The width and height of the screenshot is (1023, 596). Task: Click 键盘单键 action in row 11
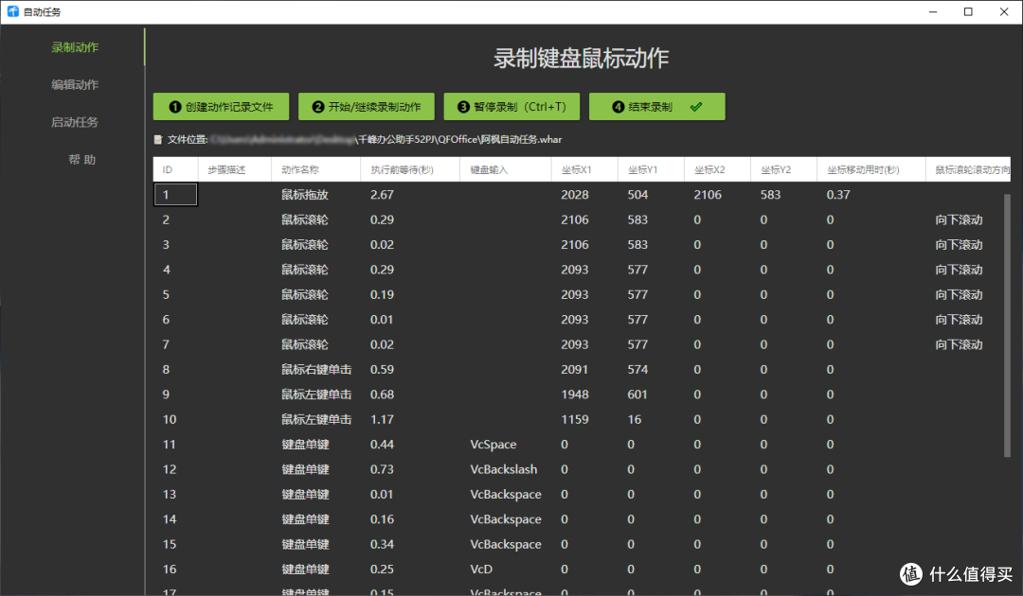(305, 445)
